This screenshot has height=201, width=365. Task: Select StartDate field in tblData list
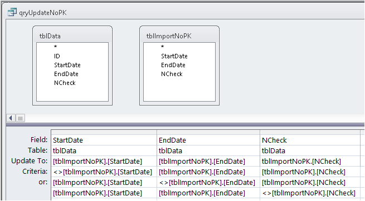67,65
